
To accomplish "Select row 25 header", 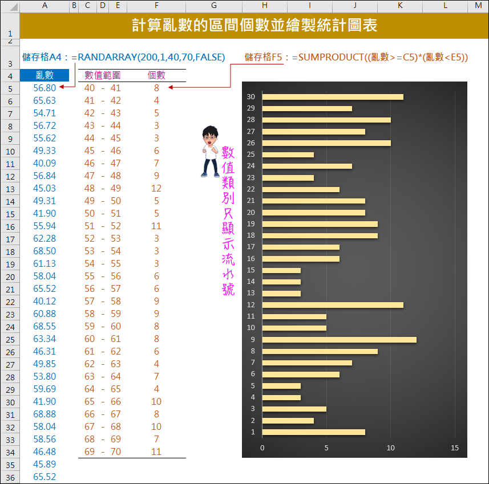I will [x=10, y=340].
